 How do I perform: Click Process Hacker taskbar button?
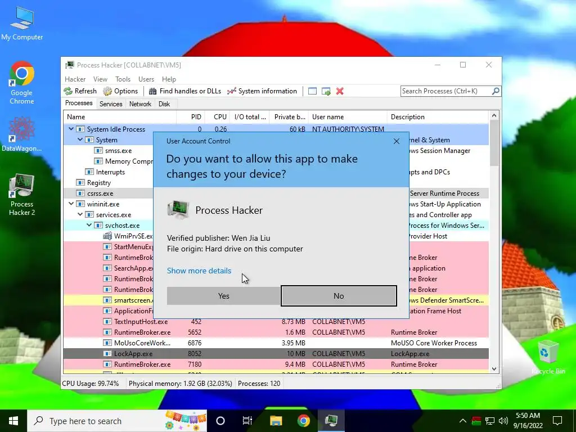(x=331, y=421)
